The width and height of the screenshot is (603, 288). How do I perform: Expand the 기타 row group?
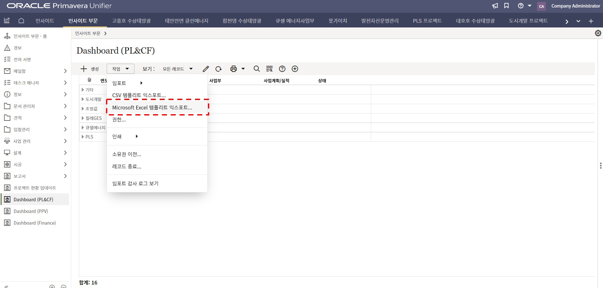click(x=83, y=90)
